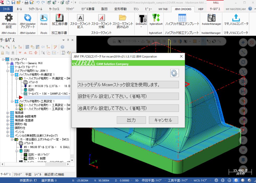The height and width of the screenshot is (183, 256).
Task: Open the ソリッド tab at panel bottom
Action: [x=18, y=174]
